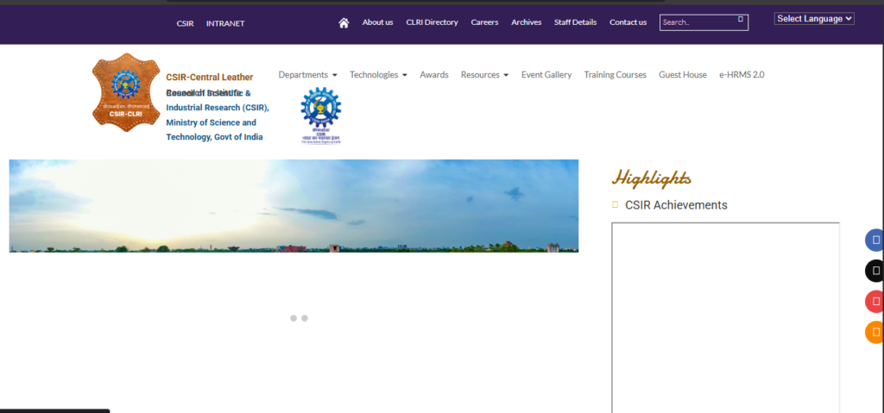Click the blue floating side button

875,240
